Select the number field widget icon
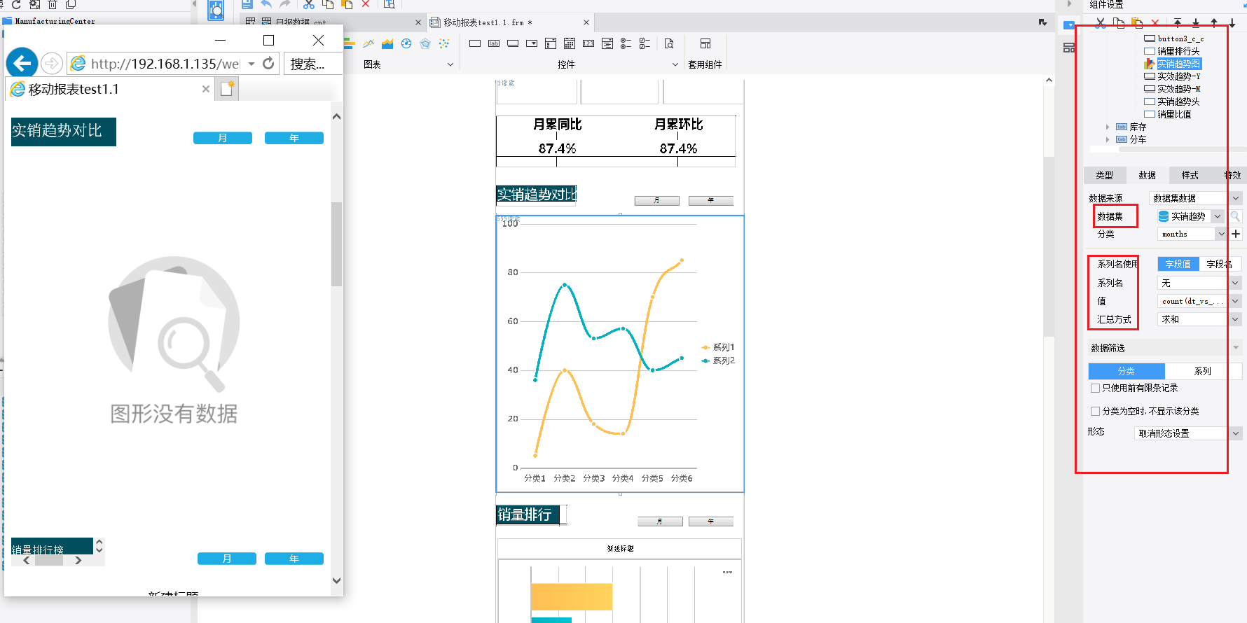Image resolution: width=1247 pixels, height=623 pixels. [588, 44]
